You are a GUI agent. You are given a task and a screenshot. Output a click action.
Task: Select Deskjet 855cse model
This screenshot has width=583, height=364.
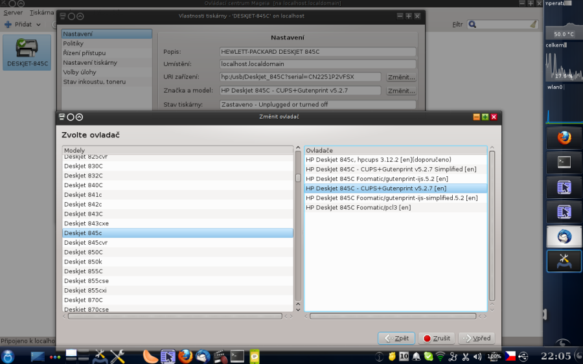tap(177, 281)
